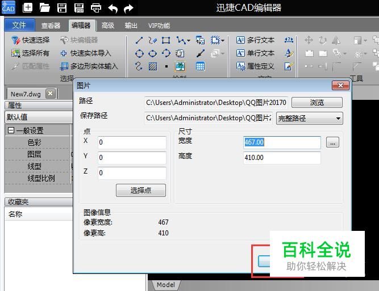Click the Y coordinate input field
The height and width of the screenshot is (291, 379).
(x=132, y=158)
